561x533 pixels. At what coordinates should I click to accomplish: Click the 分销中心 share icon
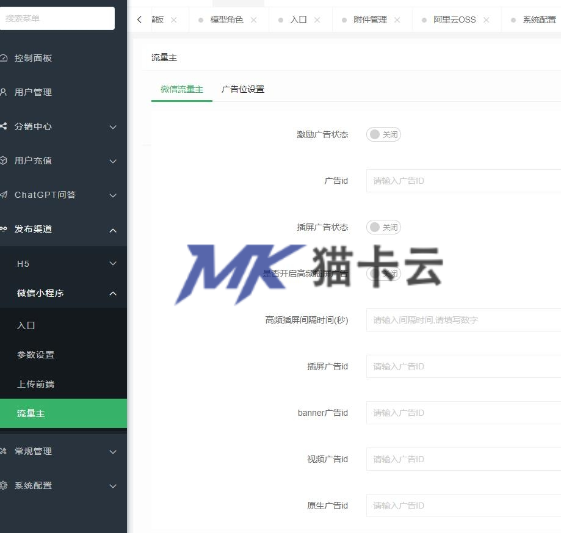[x=3, y=126]
